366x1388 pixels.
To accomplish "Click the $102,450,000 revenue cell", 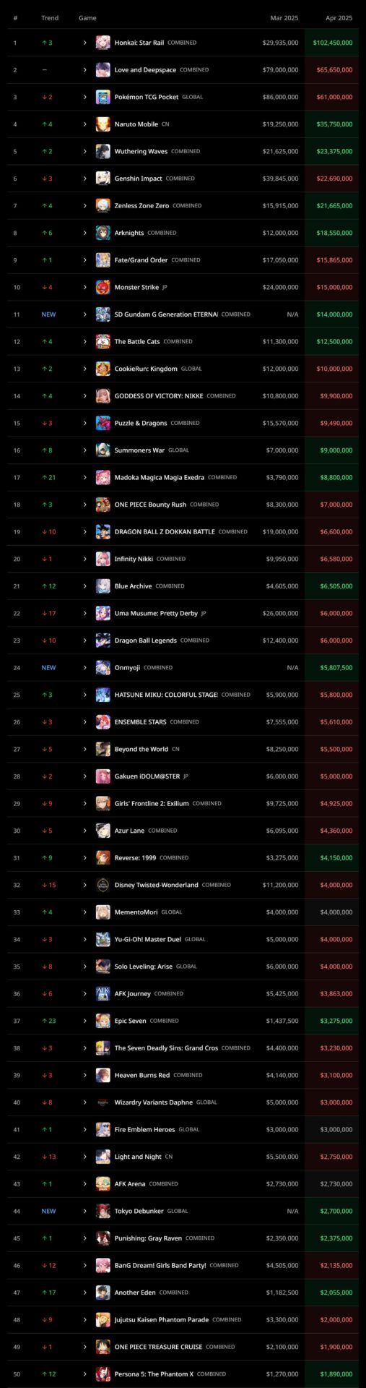I will [x=332, y=43].
